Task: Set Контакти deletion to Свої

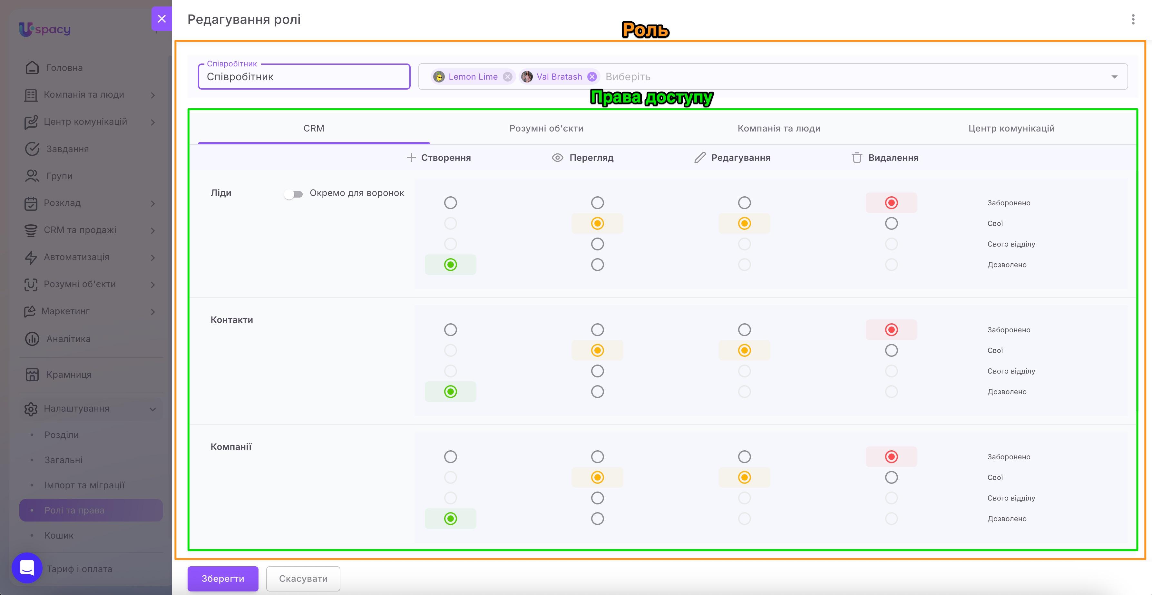Action: point(891,350)
